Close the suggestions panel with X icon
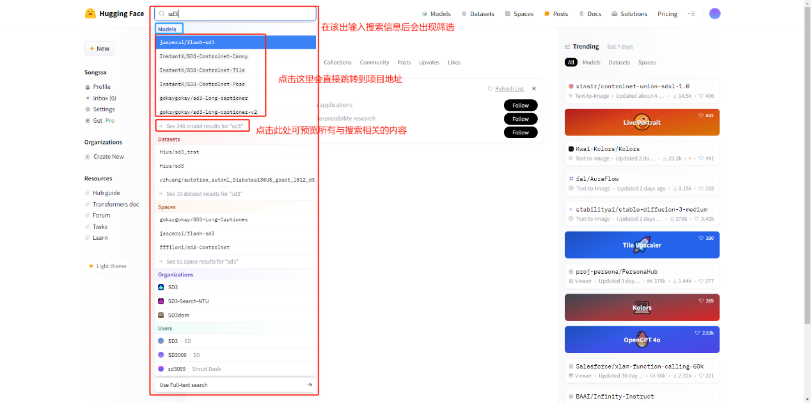This screenshot has width=811, height=403. coord(534,89)
